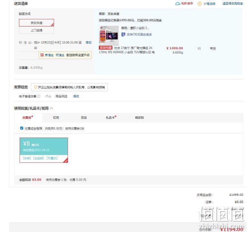Open the monitor product thumbnail
Viewport: 247px width, 232px height.
pyautogui.click(x=109, y=36)
